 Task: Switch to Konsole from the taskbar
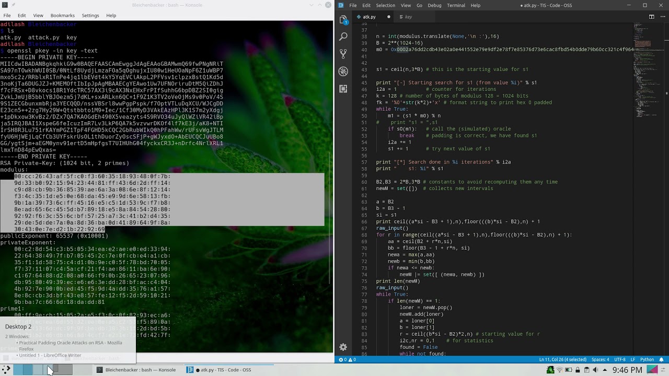[136, 370]
